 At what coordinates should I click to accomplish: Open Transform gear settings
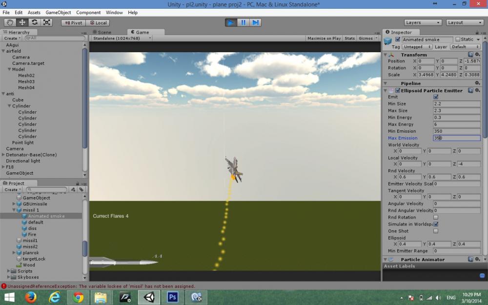click(x=477, y=55)
